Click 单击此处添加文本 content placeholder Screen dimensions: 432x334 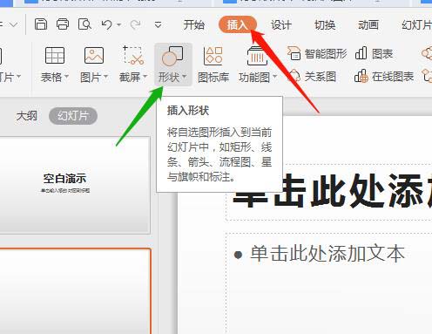tap(327, 254)
